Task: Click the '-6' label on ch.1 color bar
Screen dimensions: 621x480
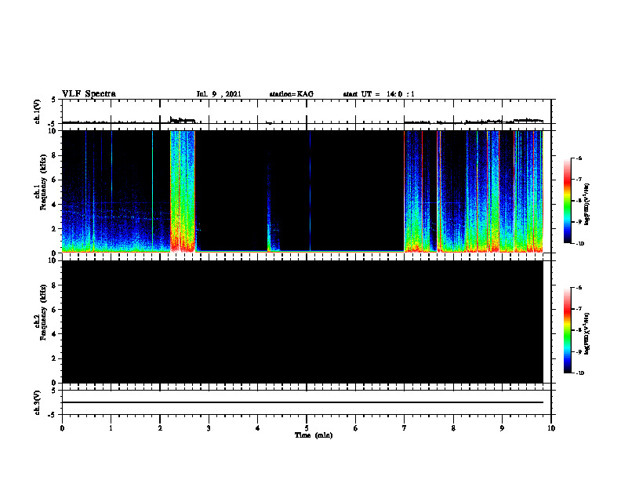Action: point(579,158)
